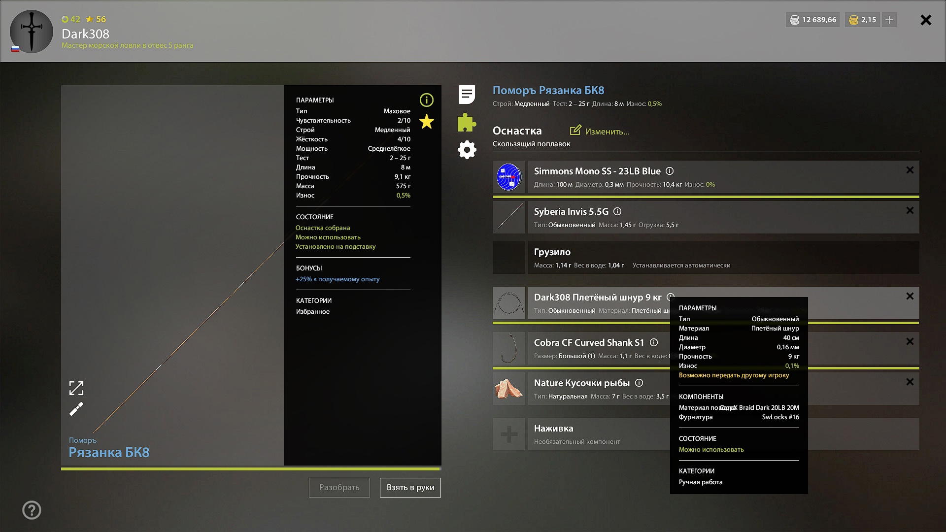
Task: Open the gear settings tab
Action: (467, 150)
